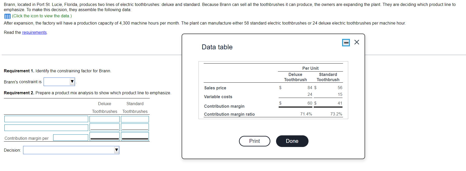Click the Deluxe contribution margin total input
The image size is (466, 171).
pyautogui.click(x=104, y=136)
